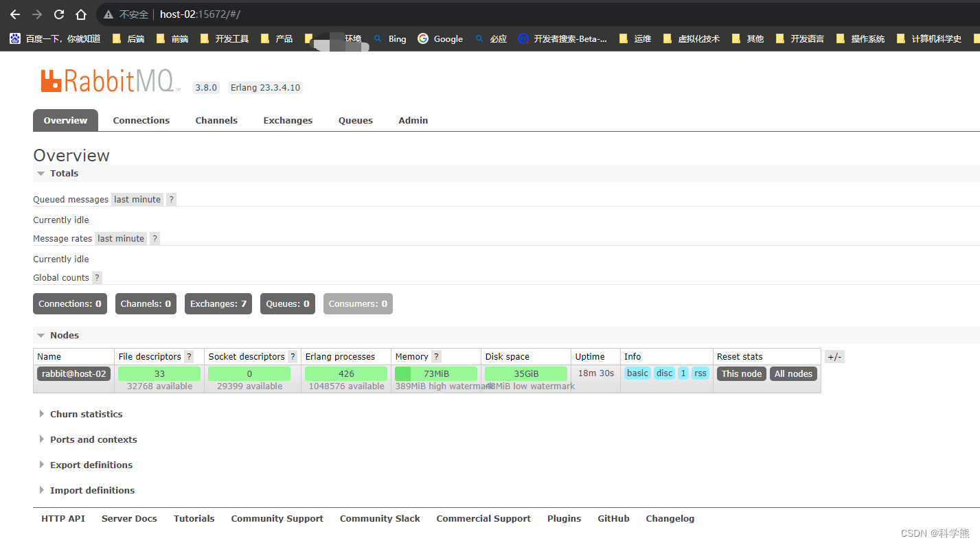Image resolution: width=980 pixels, height=545 pixels.
Task: Click the File descriptors 33 bar
Action: click(159, 374)
